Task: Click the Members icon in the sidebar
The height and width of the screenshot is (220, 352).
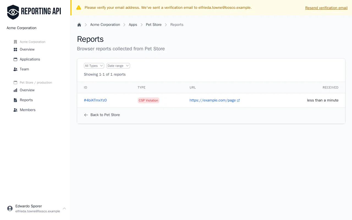Action: pos(15,110)
